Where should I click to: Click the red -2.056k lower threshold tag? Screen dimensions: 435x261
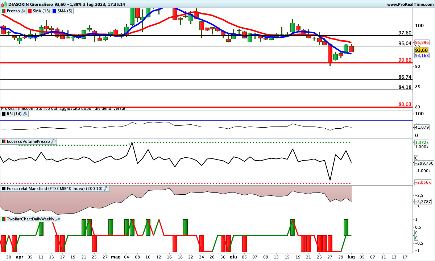(423, 182)
